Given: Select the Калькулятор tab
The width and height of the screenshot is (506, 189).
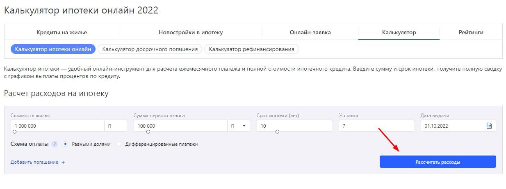Looking at the screenshot, I should [399, 32].
